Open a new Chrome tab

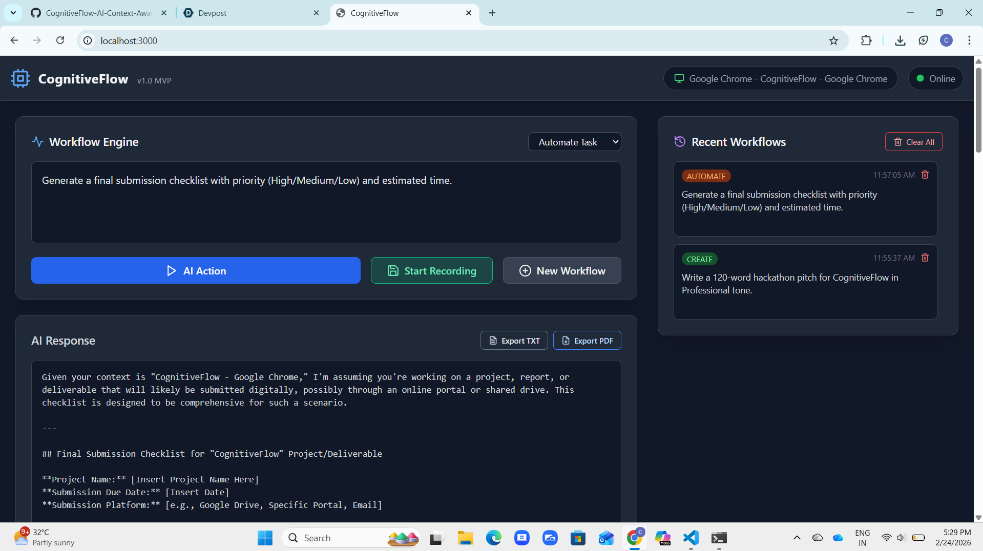click(492, 13)
